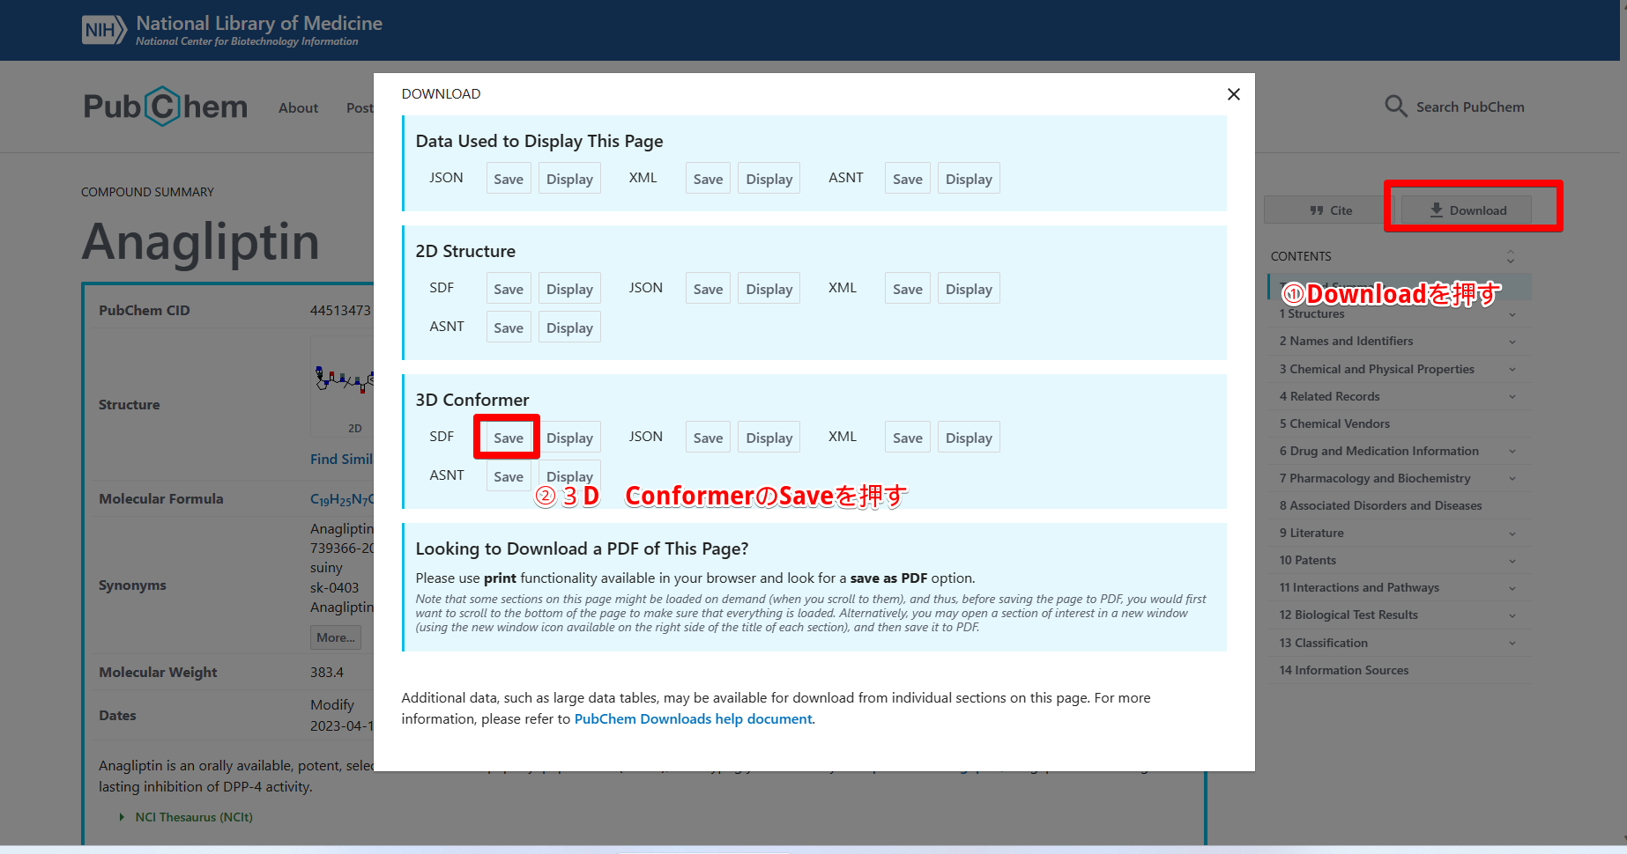Expand the NCI Thesaurus (NCIt) triangle
The width and height of the screenshot is (1627, 854).
[x=122, y=817]
